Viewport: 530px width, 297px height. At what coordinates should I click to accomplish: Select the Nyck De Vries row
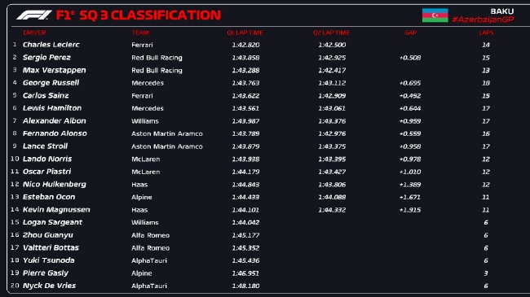point(252,286)
